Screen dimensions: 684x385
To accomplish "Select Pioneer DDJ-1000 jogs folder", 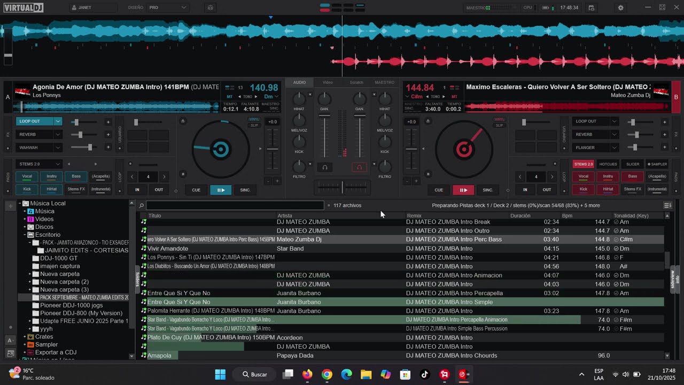I will [x=72, y=305].
